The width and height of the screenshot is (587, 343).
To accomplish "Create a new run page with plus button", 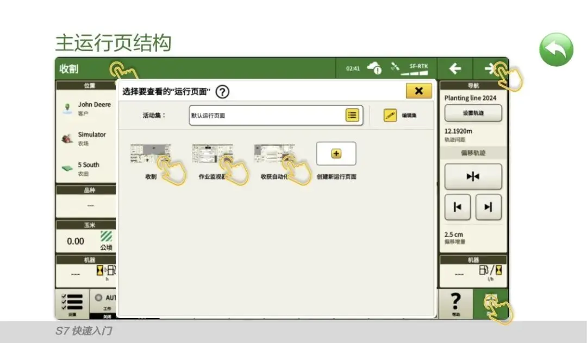I will click(336, 154).
